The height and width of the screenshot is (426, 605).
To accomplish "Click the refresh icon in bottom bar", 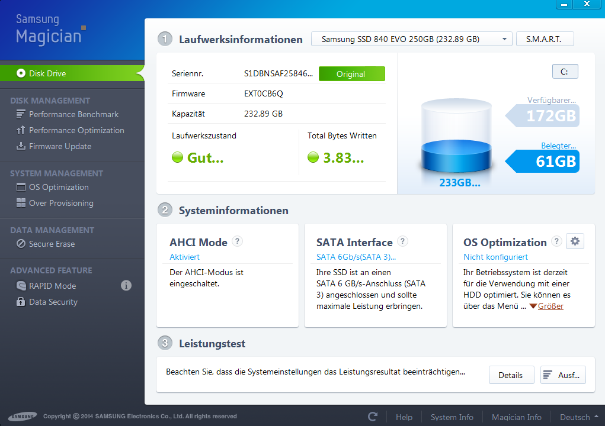I will point(373,417).
